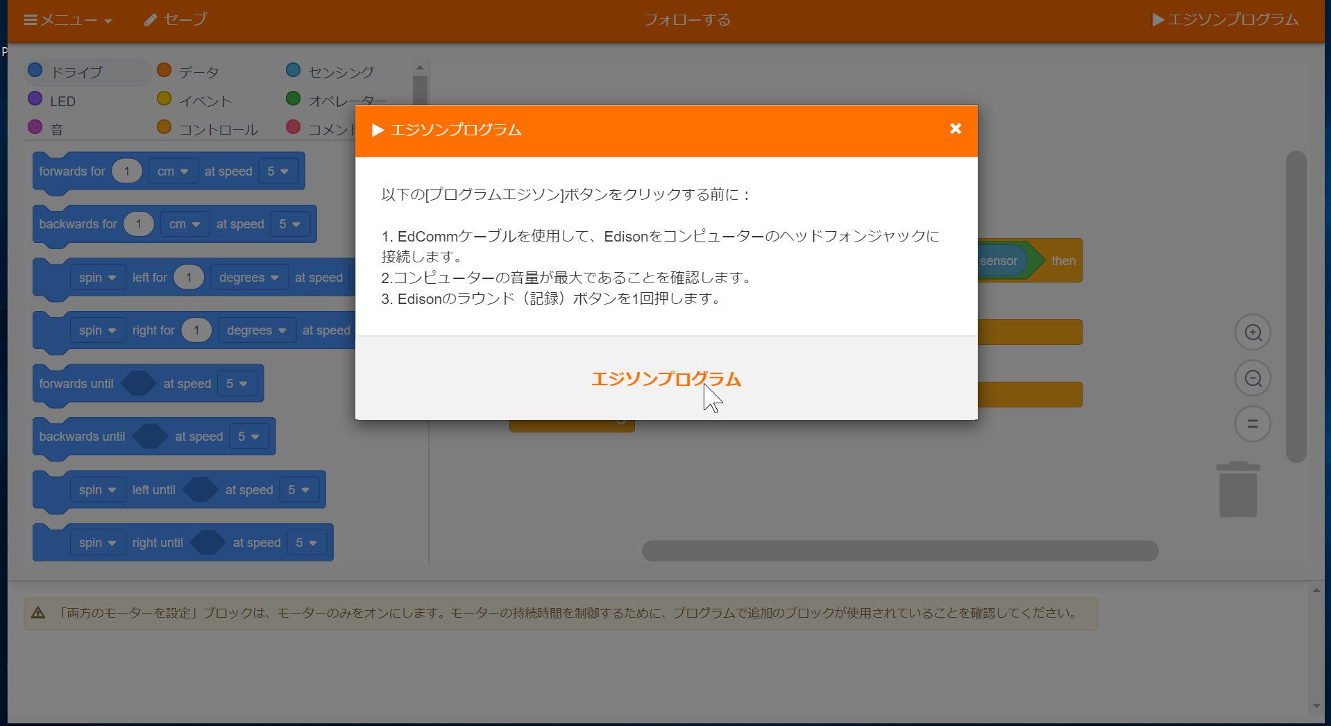
Task: Click the zoom in magnifier icon
Action: (1253, 332)
